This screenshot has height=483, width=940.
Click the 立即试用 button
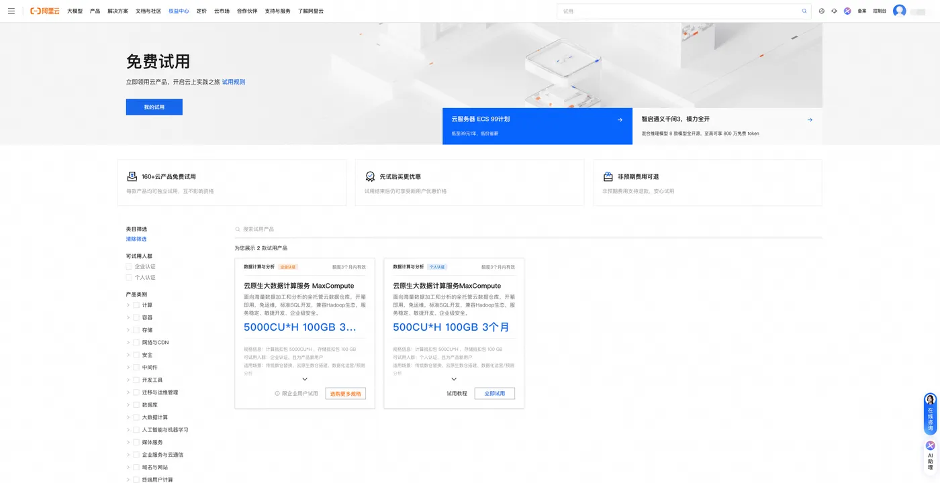(495, 394)
